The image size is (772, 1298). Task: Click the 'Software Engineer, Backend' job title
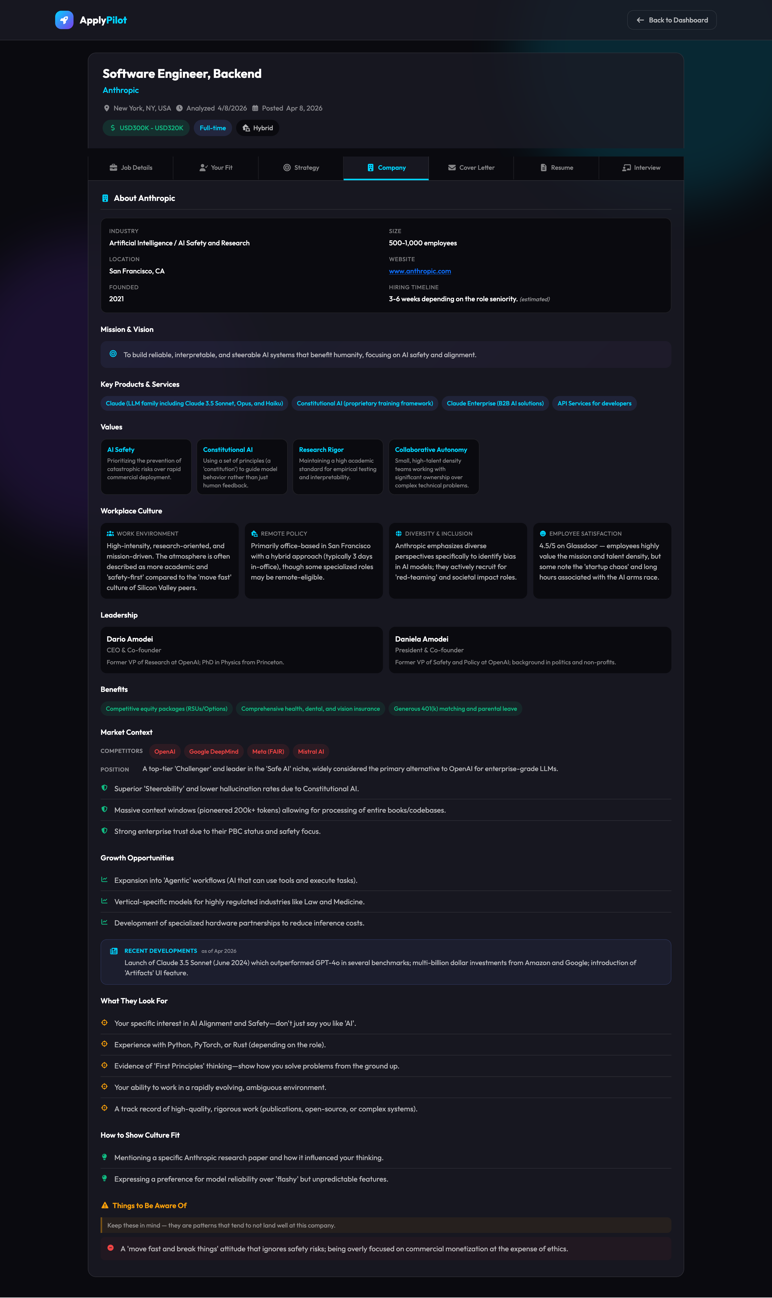point(182,73)
